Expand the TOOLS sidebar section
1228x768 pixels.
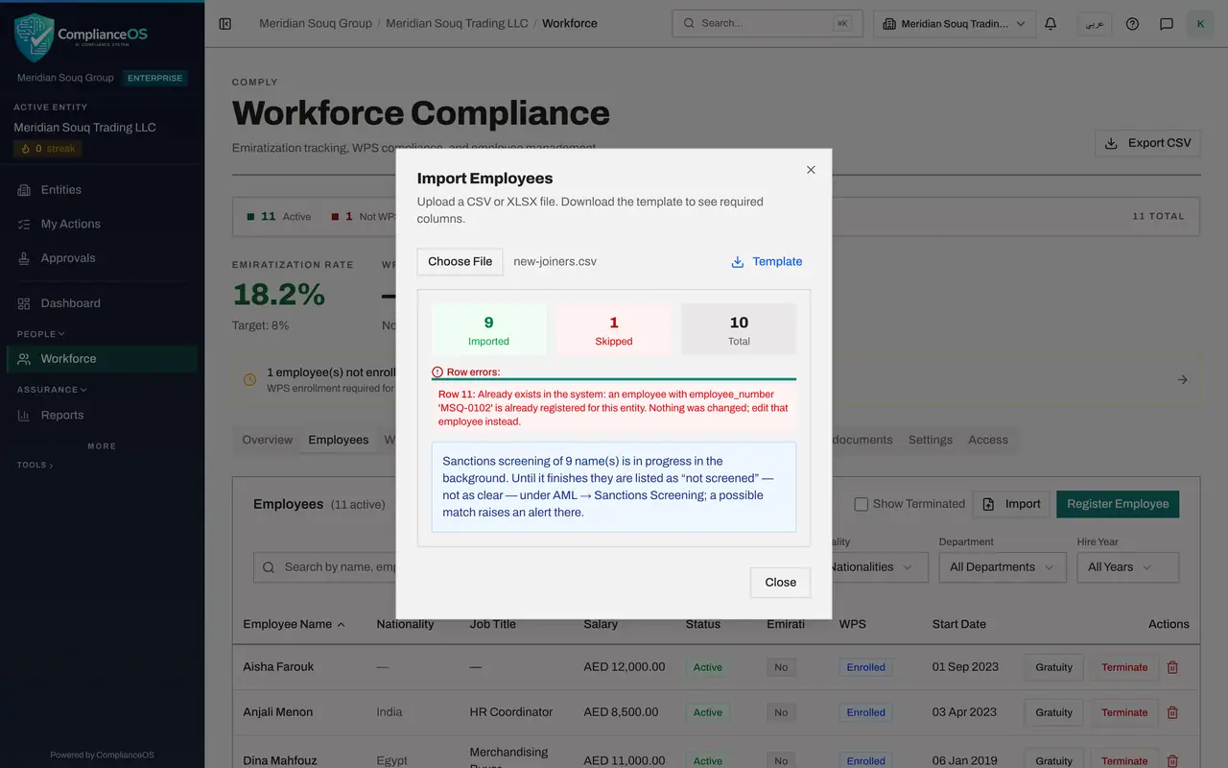click(35, 465)
